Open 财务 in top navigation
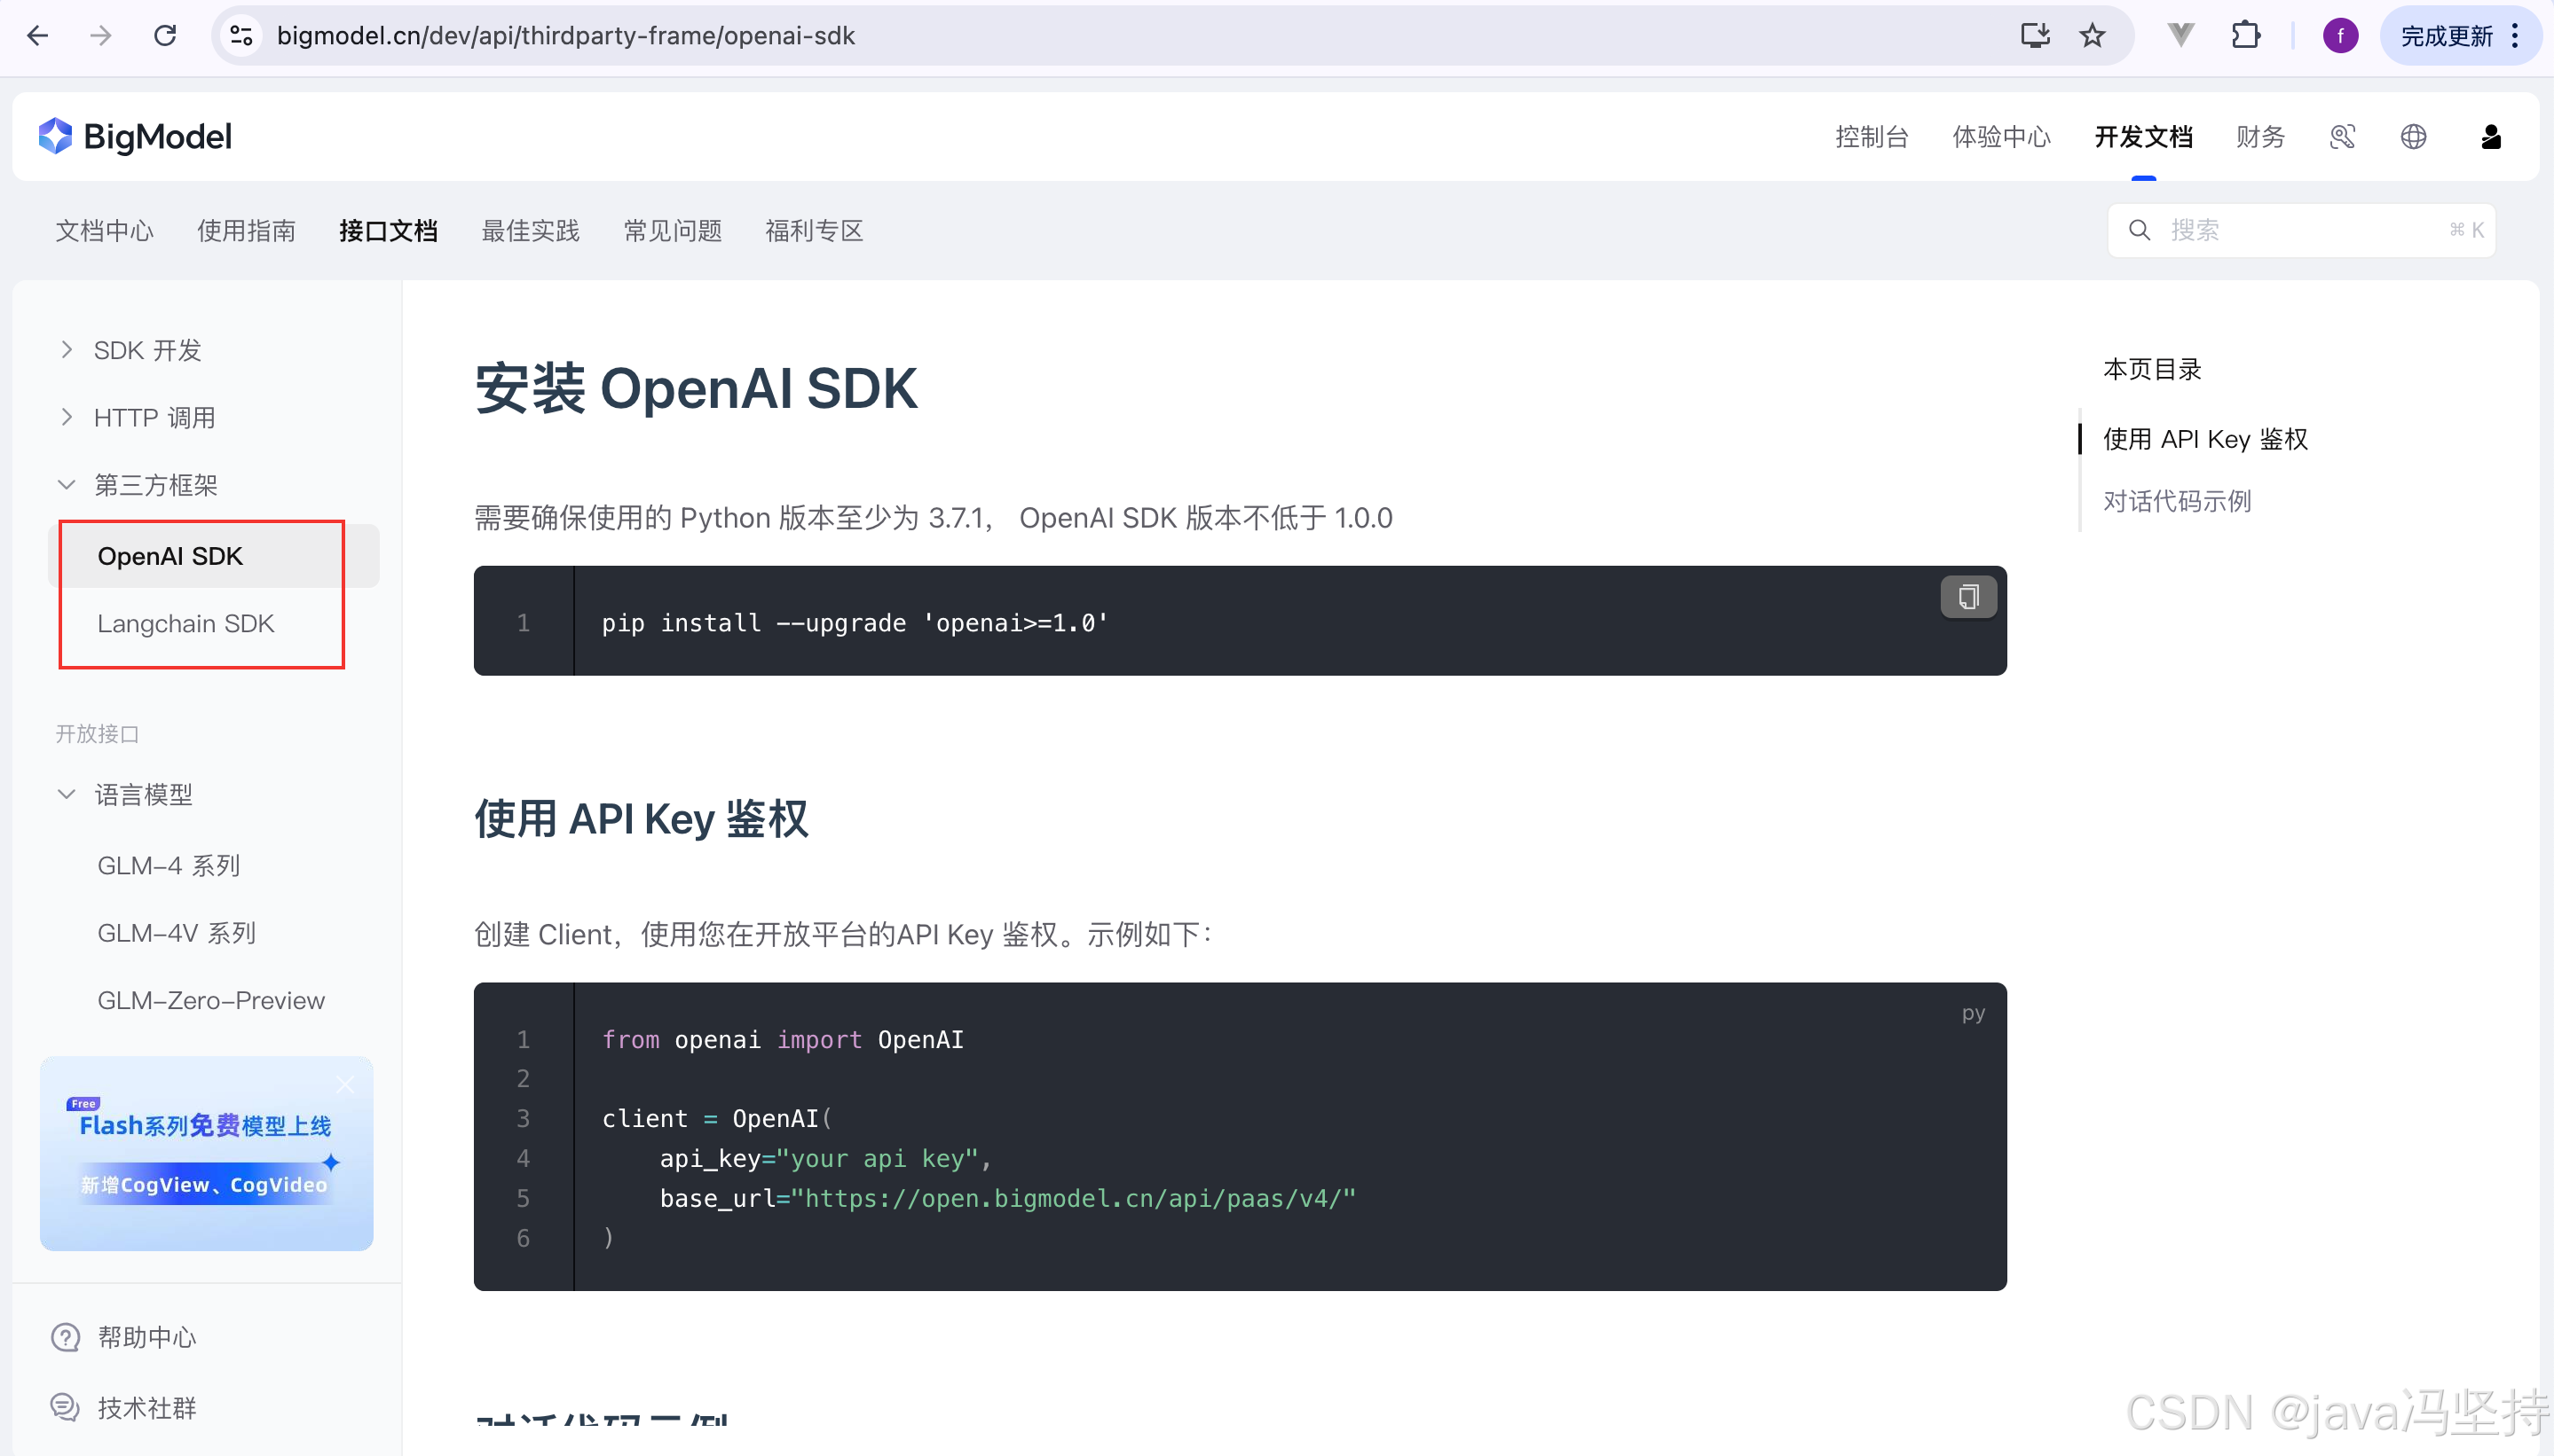 pyautogui.click(x=2261, y=137)
